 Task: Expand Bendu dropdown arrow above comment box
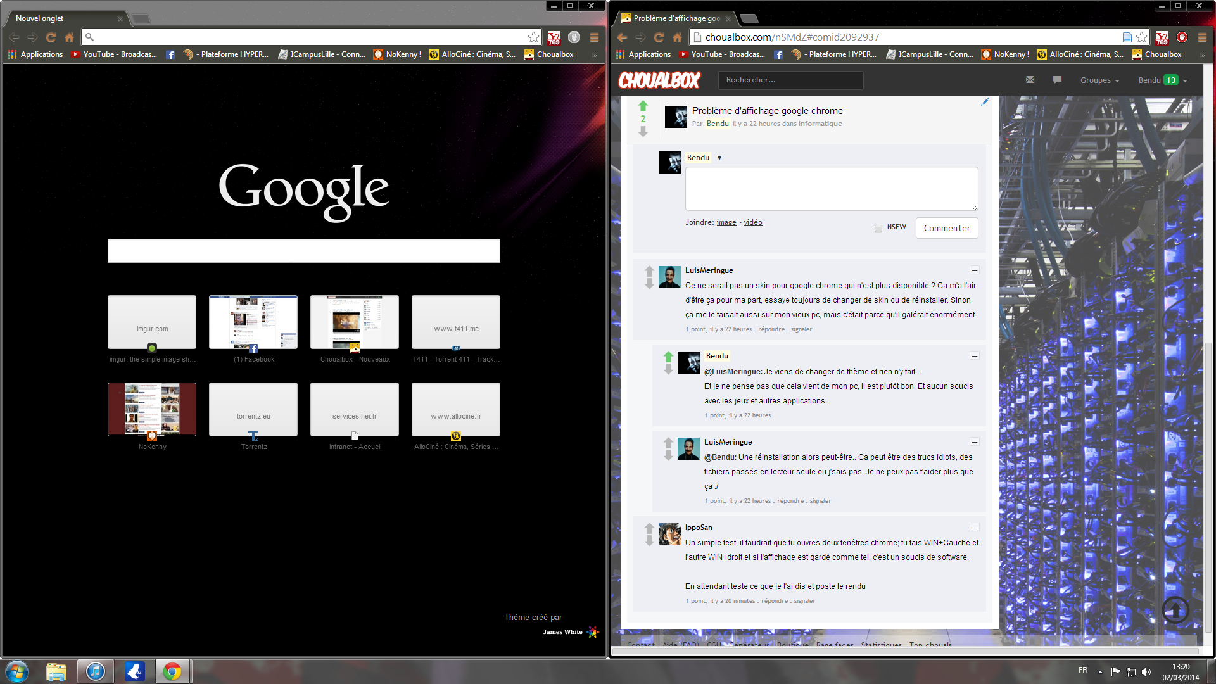click(719, 158)
